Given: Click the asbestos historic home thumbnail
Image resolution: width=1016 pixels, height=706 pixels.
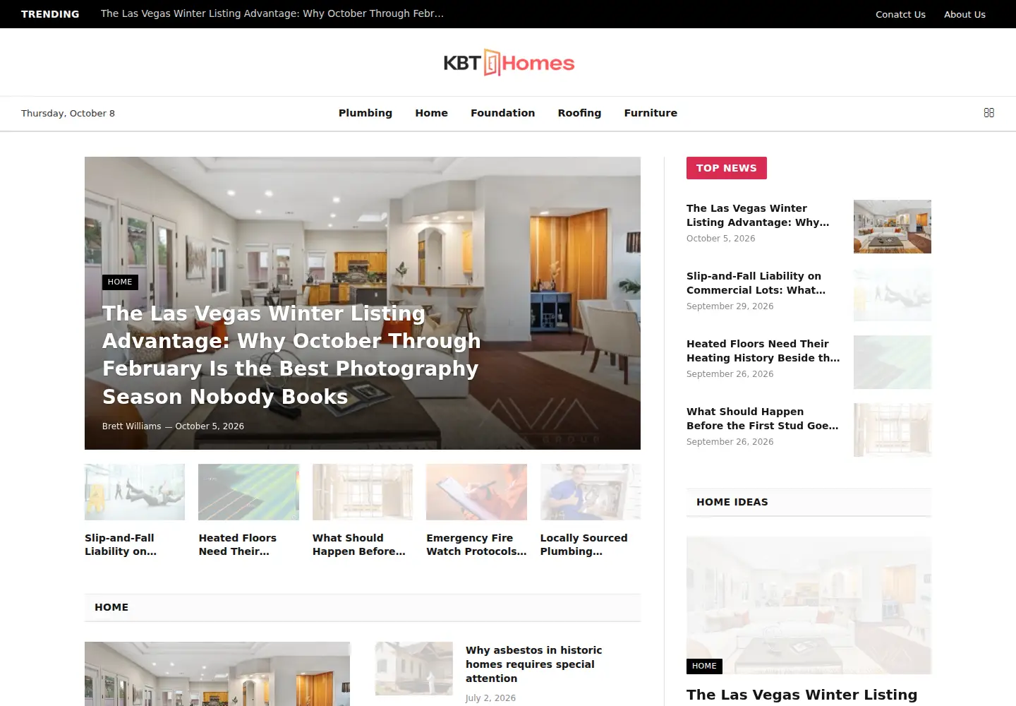Looking at the screenshot, I should coord(414,669).
